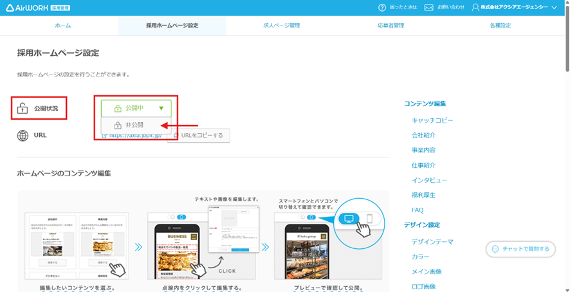Click the globe icon beside URL
The height and width of the screenshot is (292, 570).
click(23, 136)
